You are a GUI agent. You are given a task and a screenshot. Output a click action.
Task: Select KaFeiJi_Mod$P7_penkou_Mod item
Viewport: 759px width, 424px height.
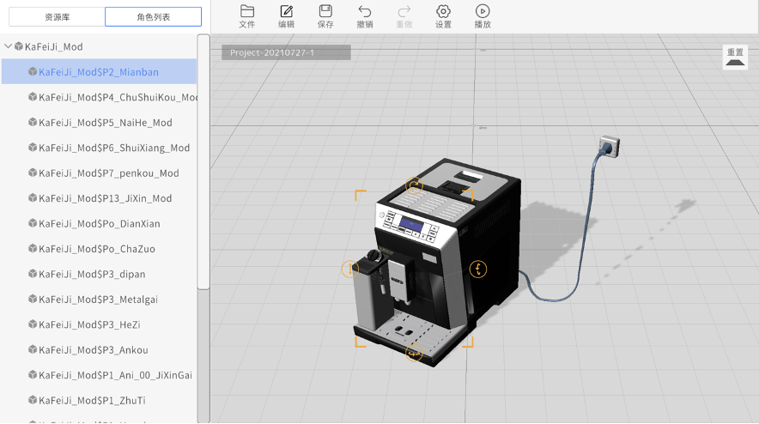(99, 173)
